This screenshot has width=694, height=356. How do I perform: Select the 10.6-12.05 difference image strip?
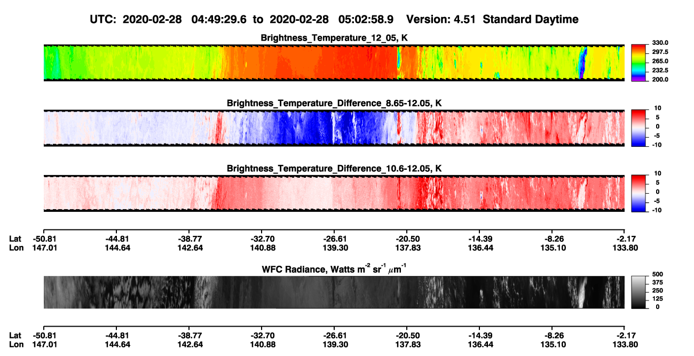334,193
